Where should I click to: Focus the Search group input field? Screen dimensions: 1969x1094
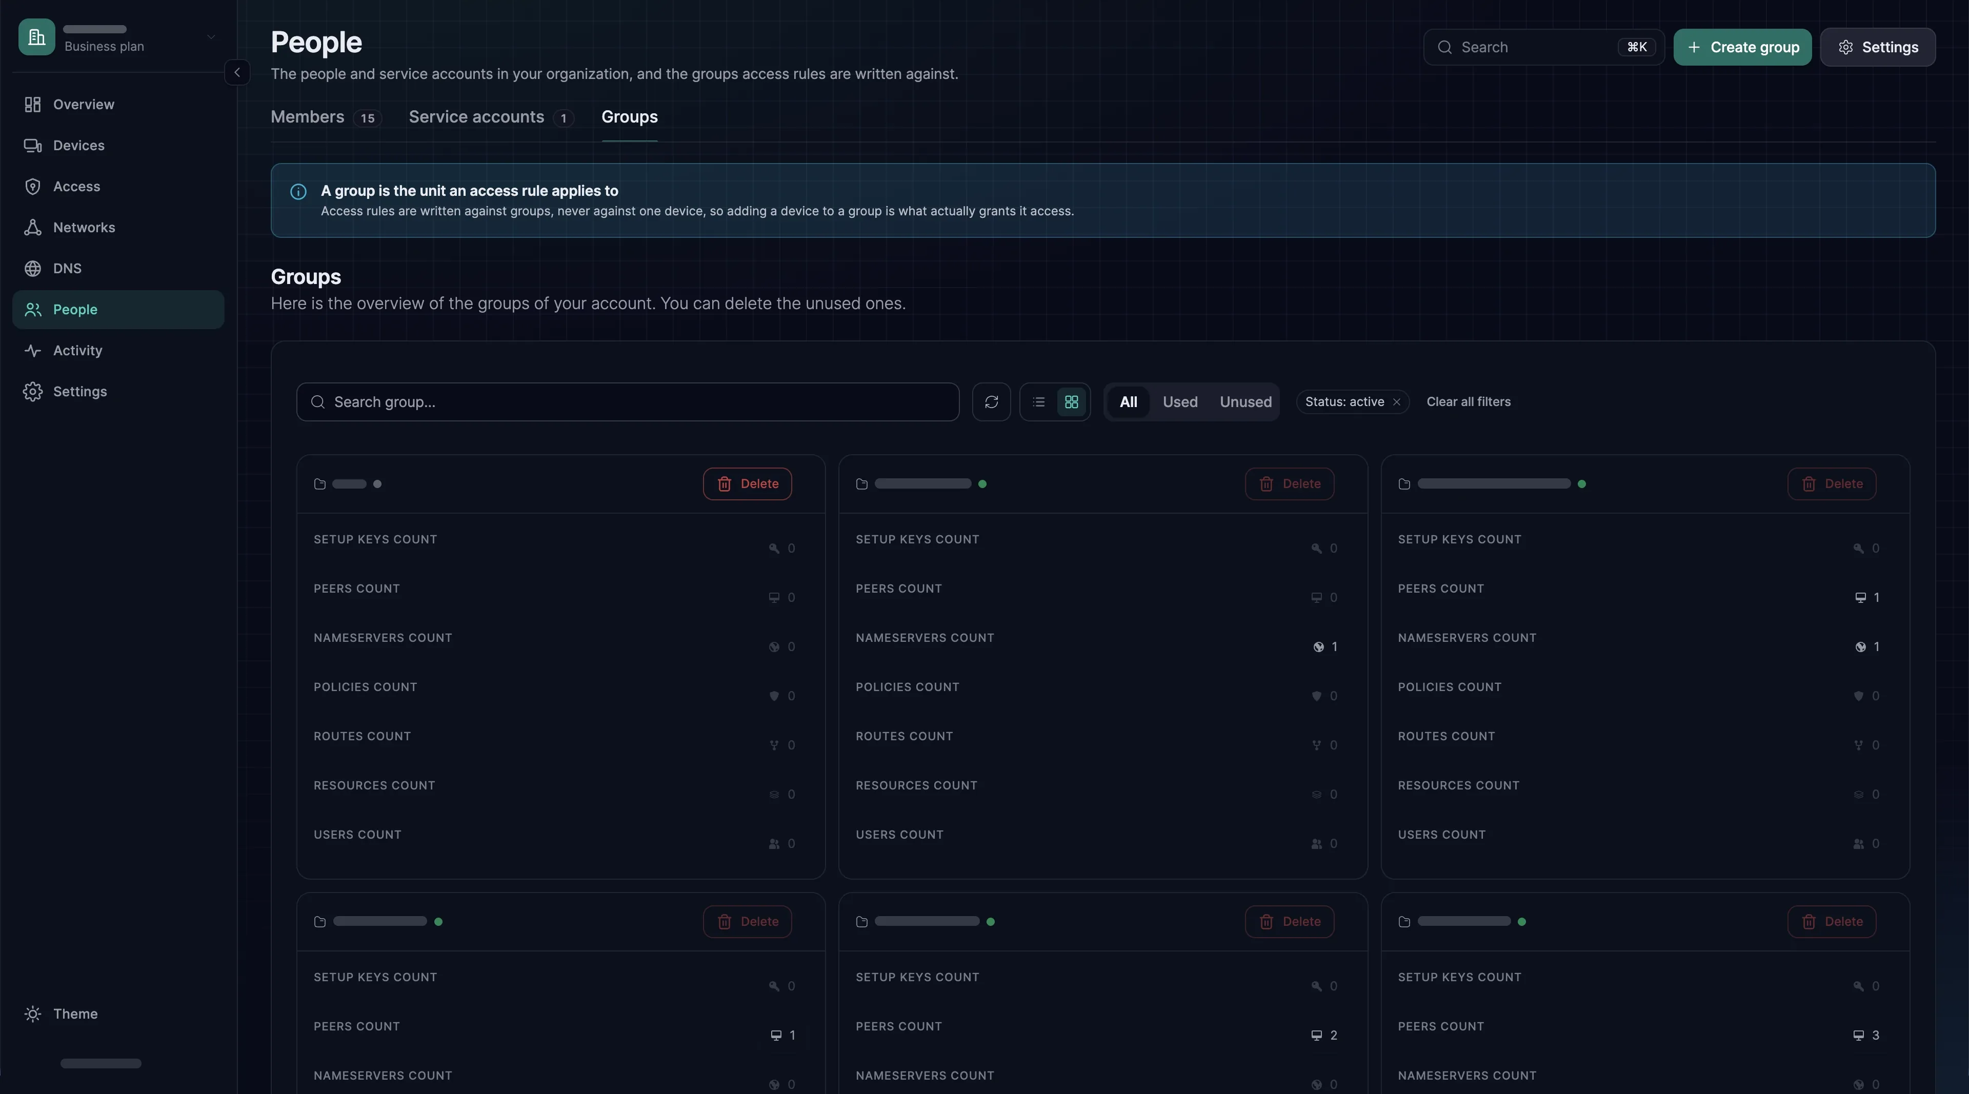[628, 402]
